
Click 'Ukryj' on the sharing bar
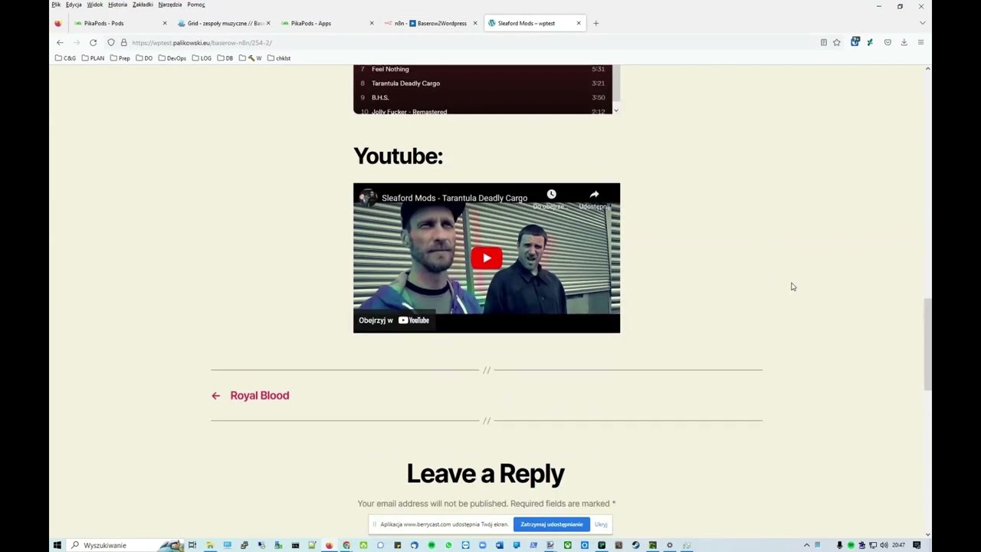coord(601,524)
